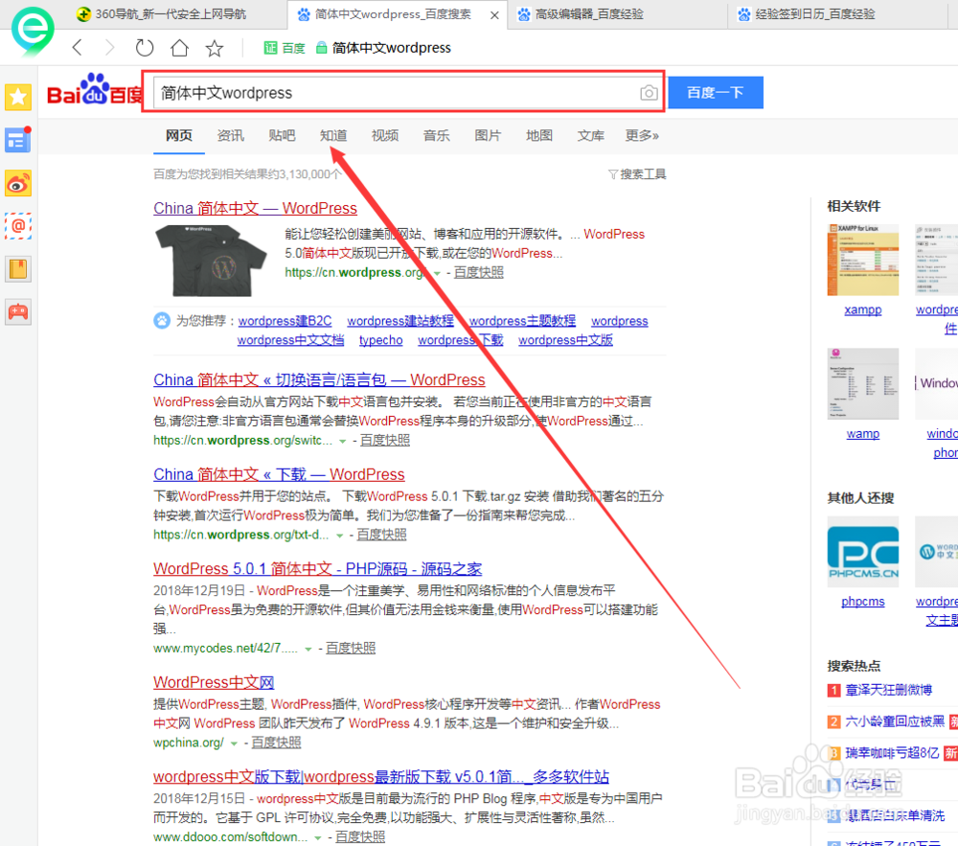Click the 百度 site badge in the address bar
The image size is (958, 846).
click(285, 48)
